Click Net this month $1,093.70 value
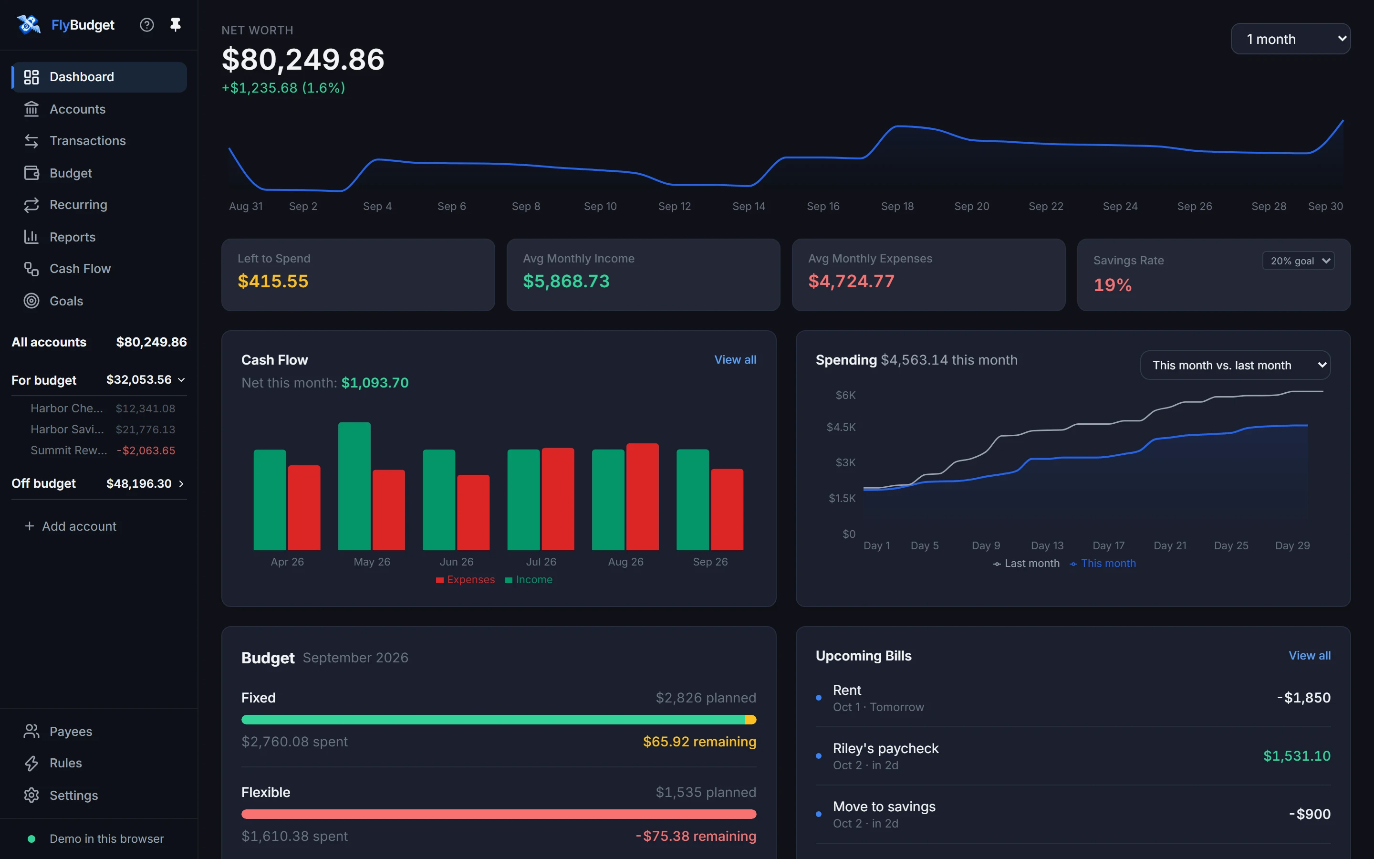This screenshot has width=1374, height=859. [x=375, y=383]
